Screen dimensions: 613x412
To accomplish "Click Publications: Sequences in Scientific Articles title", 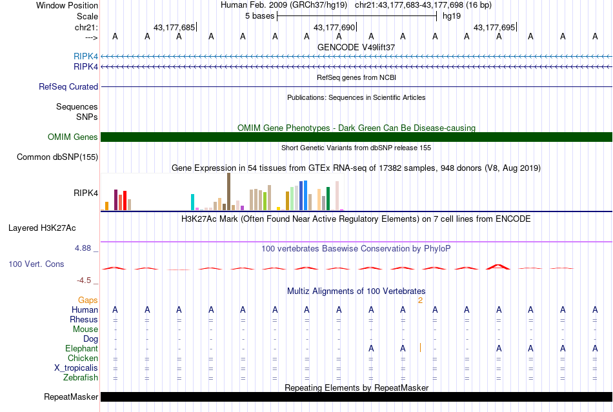I will coord(356,97).
